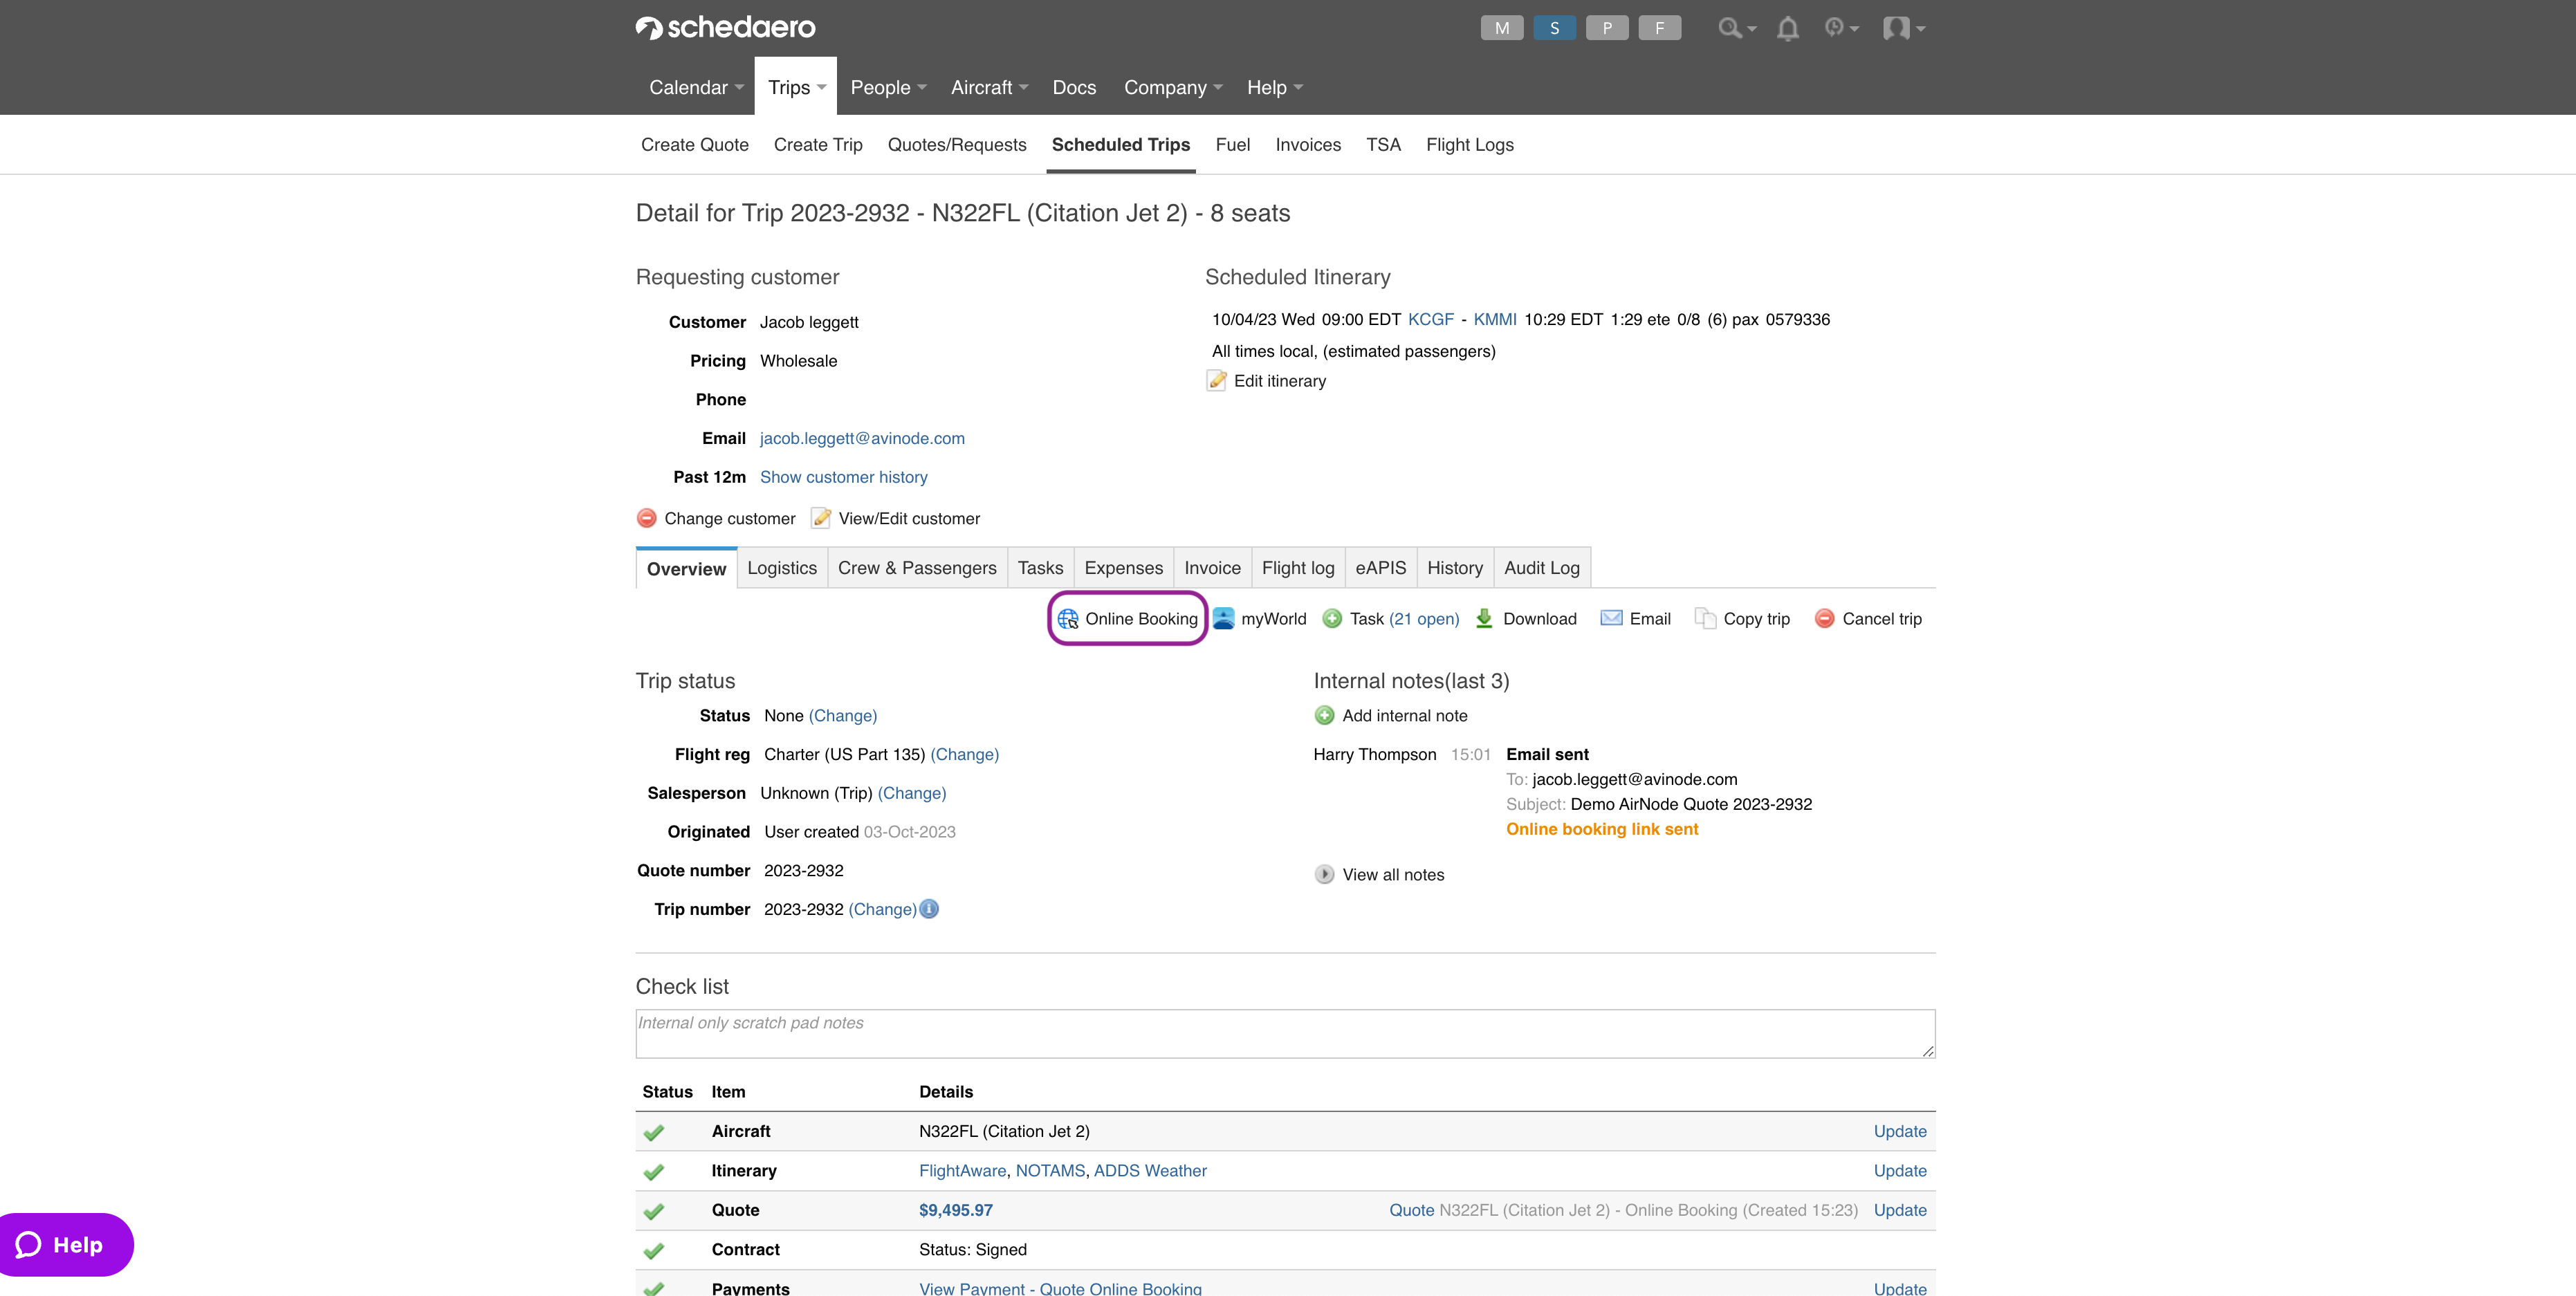Click the Edit itinerary pencil icon

click(x=1216, y=381)
